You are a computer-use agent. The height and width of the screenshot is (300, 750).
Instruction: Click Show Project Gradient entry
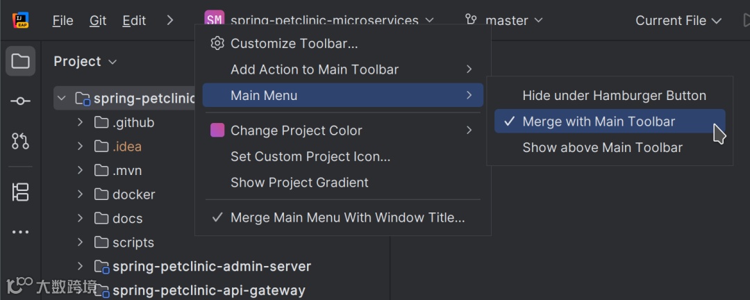pyautogui.click(x=299, y=183)
